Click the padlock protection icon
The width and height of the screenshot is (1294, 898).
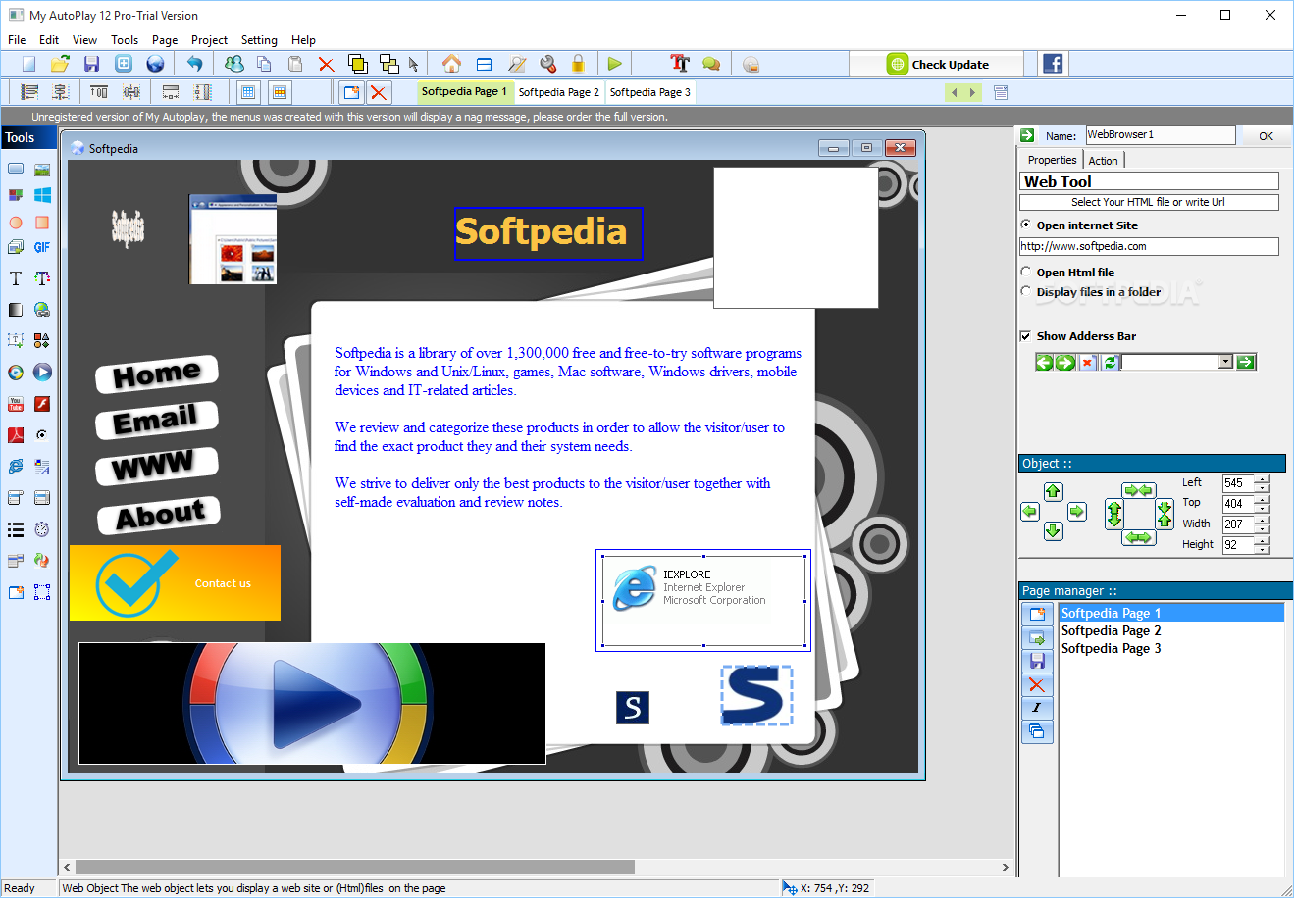[x=578, y=64]
